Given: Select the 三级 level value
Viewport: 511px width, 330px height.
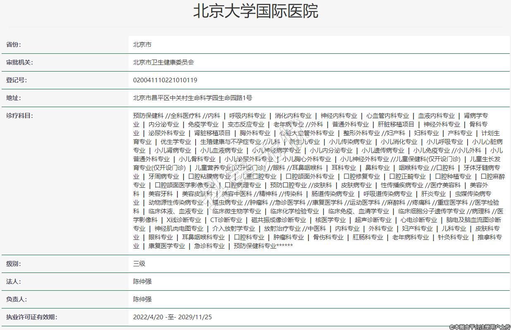Looking at the screenshot, I should point(139,264).
